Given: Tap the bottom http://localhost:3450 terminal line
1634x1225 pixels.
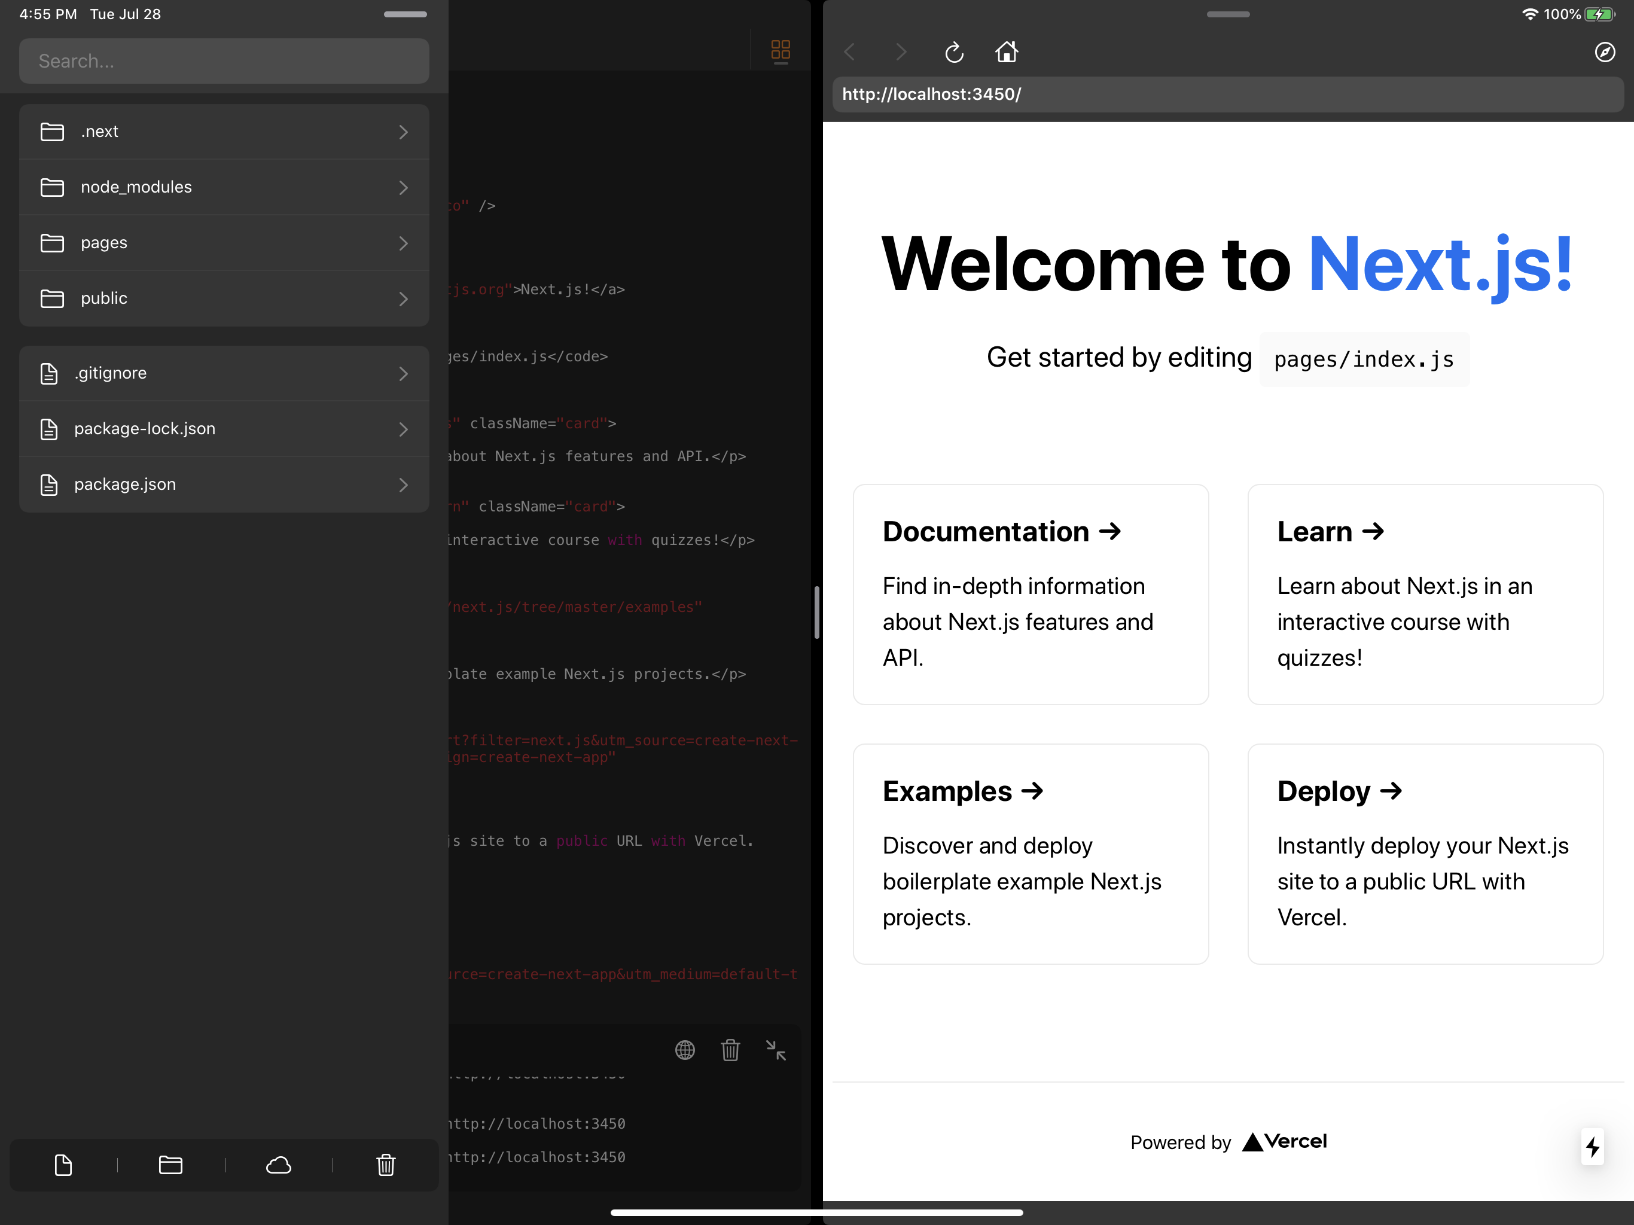Looking at the screenshot, I should (537, 1157).
